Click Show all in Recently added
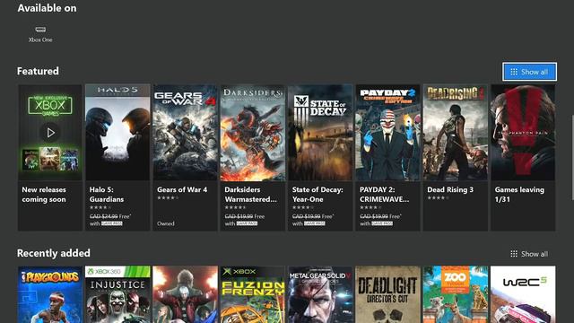 (529, 254)
